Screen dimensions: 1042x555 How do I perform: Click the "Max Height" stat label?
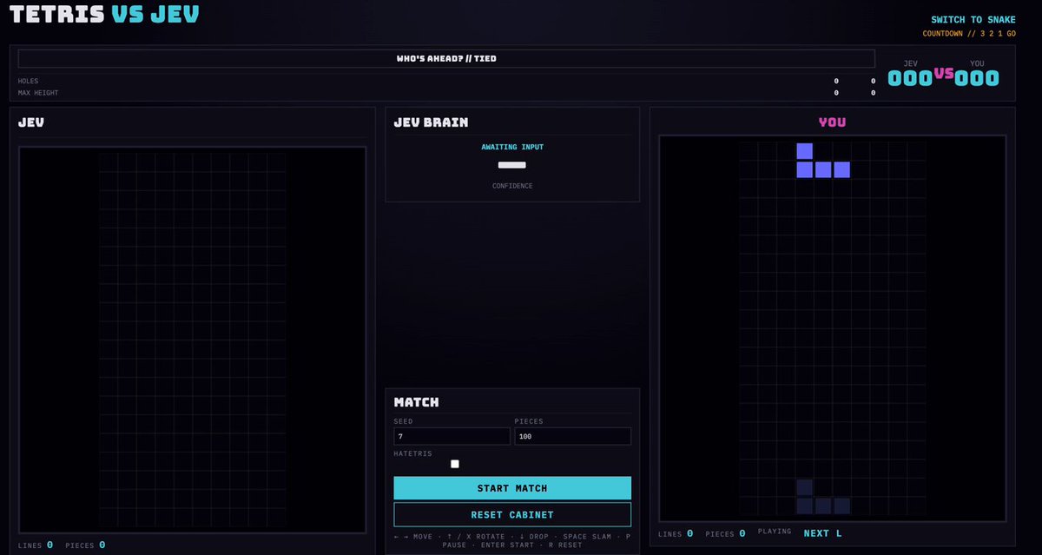[38, 92]
